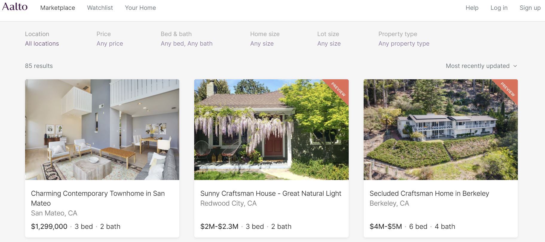
Task: Open the Location filter dropdown
Action: [42, 44]
